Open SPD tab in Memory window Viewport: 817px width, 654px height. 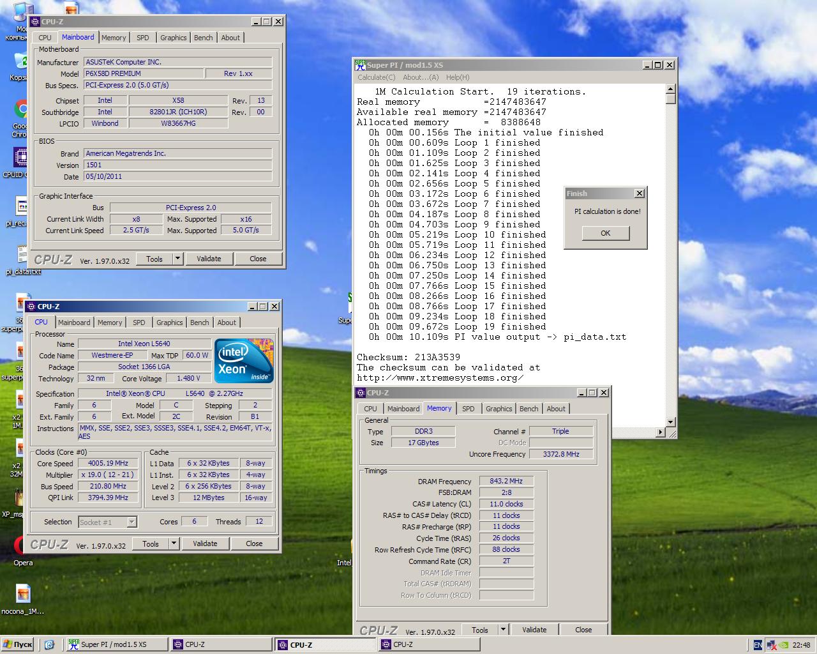click(468, 409)
